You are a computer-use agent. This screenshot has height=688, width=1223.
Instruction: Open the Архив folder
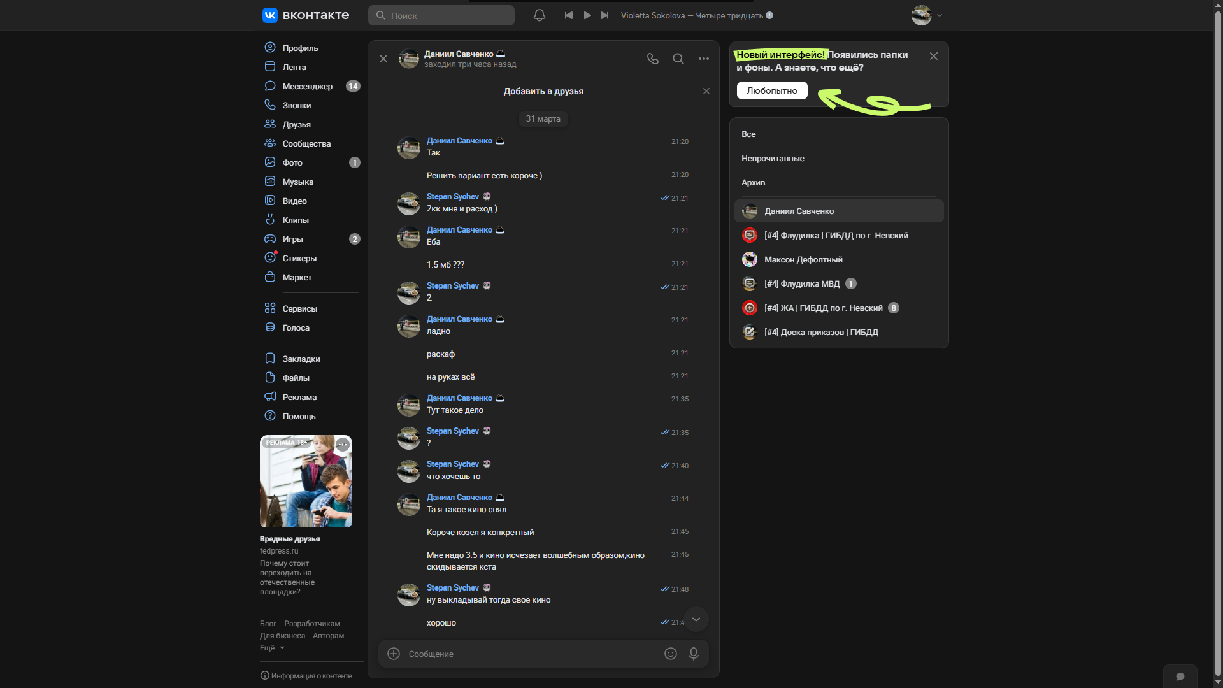click(x=753, y=183)
